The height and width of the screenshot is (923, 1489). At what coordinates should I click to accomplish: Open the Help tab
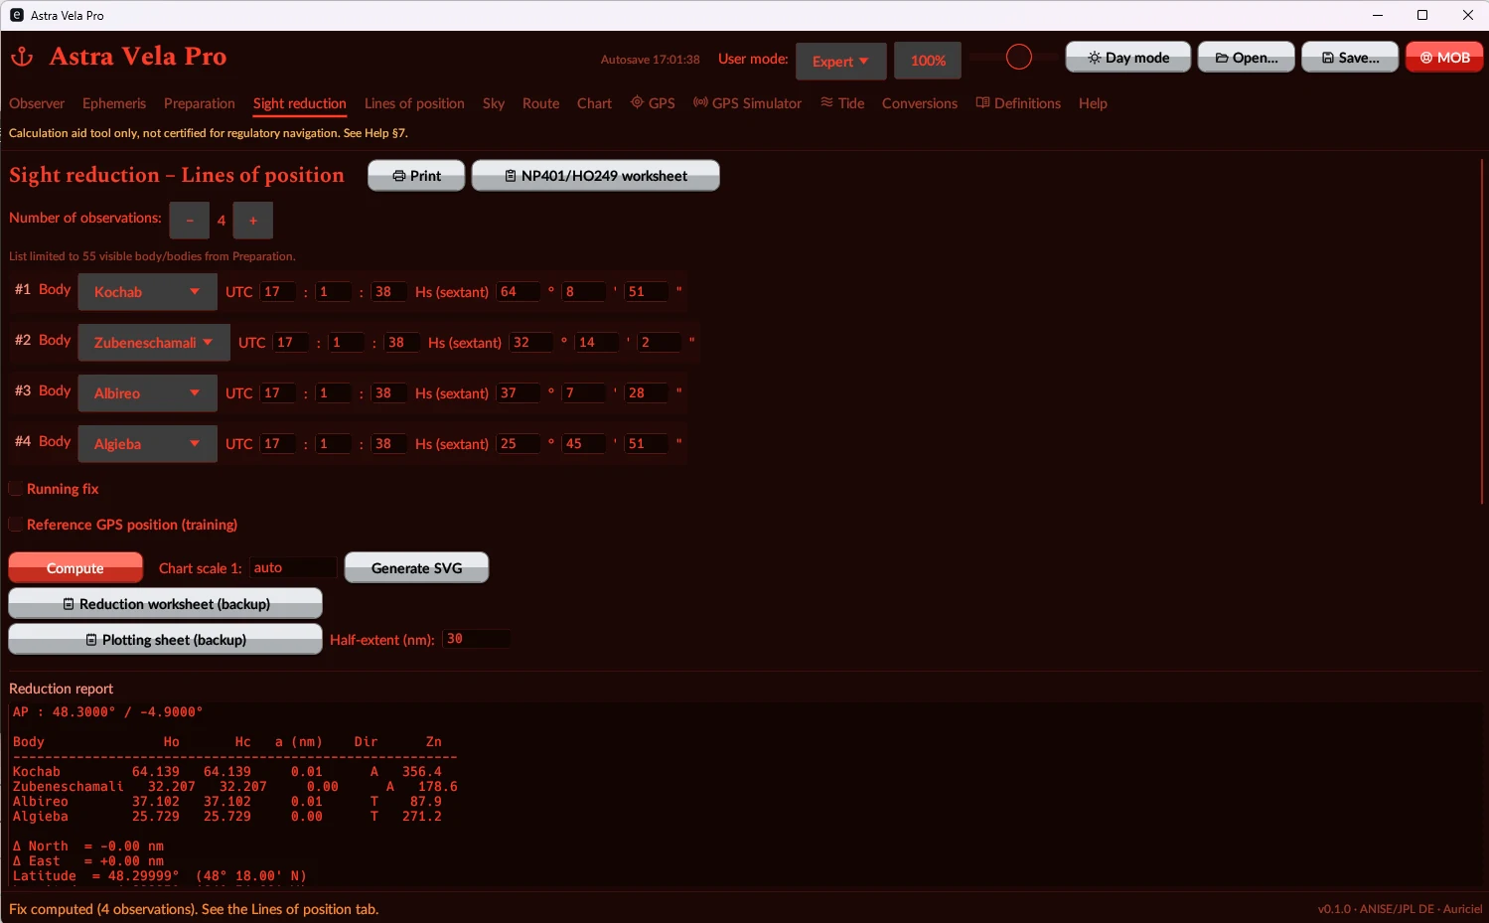click(1093, 103)
